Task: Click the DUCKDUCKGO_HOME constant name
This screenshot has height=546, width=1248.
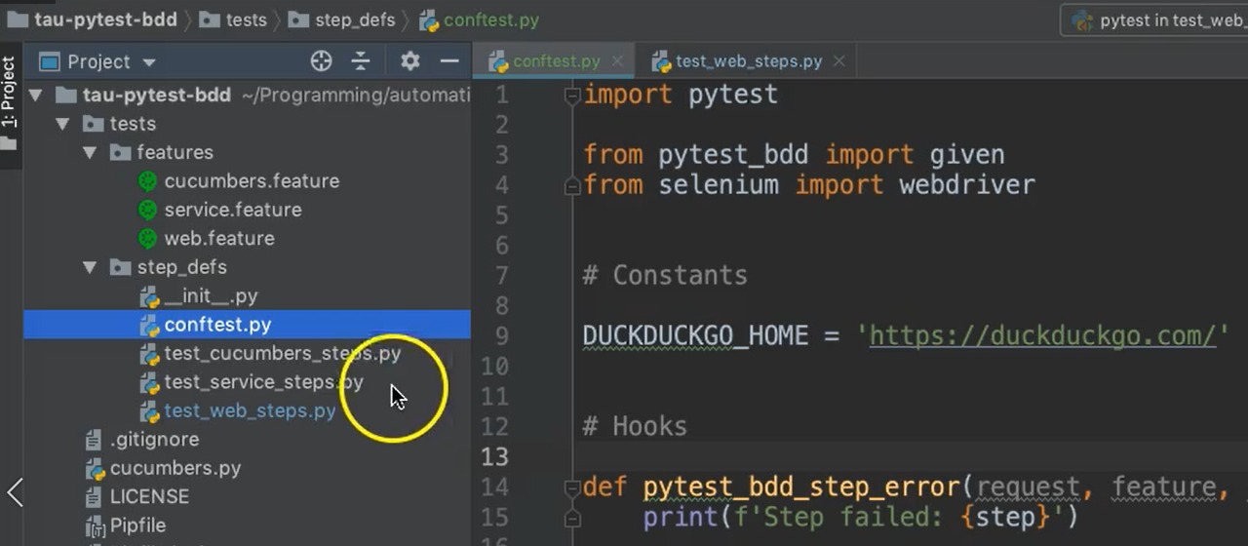Action: (695, 336)
